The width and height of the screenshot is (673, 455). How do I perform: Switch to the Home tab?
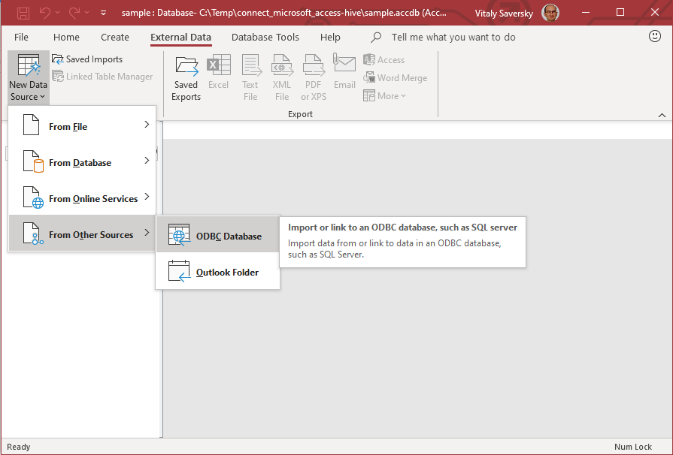pyautogui.click(x=66, y=38)
